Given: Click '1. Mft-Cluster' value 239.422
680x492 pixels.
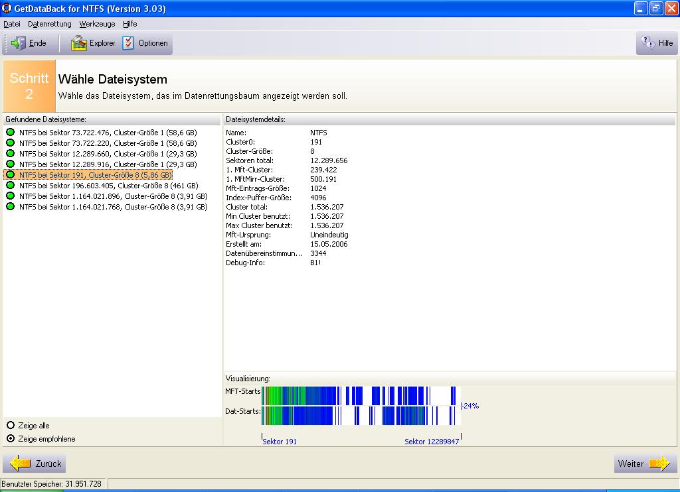Looking at the screenshot, I should coord(323,170).
